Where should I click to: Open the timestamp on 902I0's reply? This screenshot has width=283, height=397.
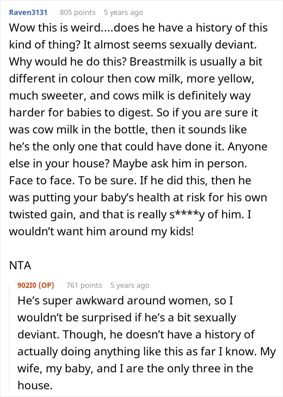point(129,285)
